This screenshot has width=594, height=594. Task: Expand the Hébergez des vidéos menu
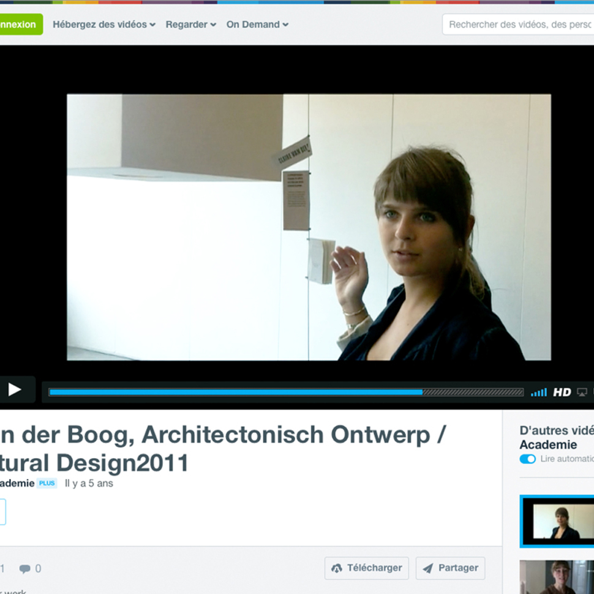click(x=103, y=24)
